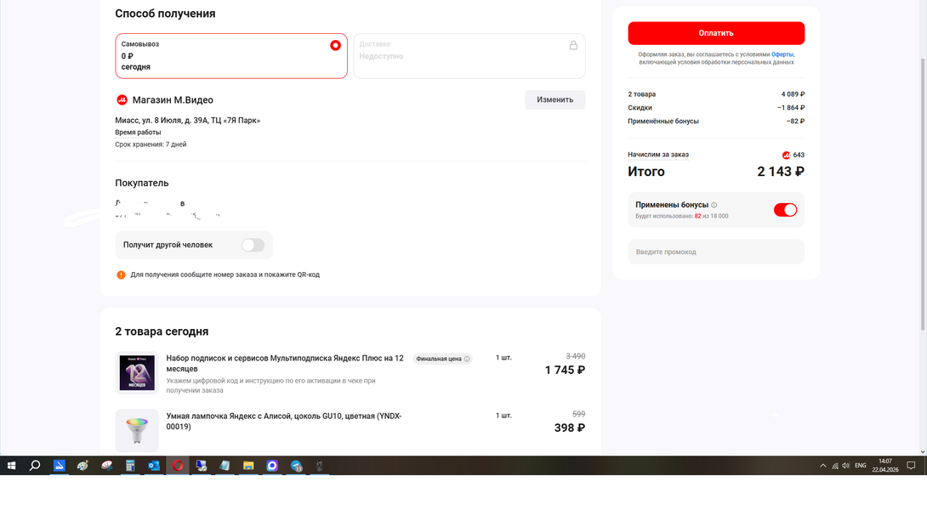The width and height of the screenshot is (927, 521).
Task: Click info icon next to Применены бонусы
Action: click(x=714, y=205)
